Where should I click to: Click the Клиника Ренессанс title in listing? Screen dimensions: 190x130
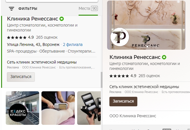point(33,19)
